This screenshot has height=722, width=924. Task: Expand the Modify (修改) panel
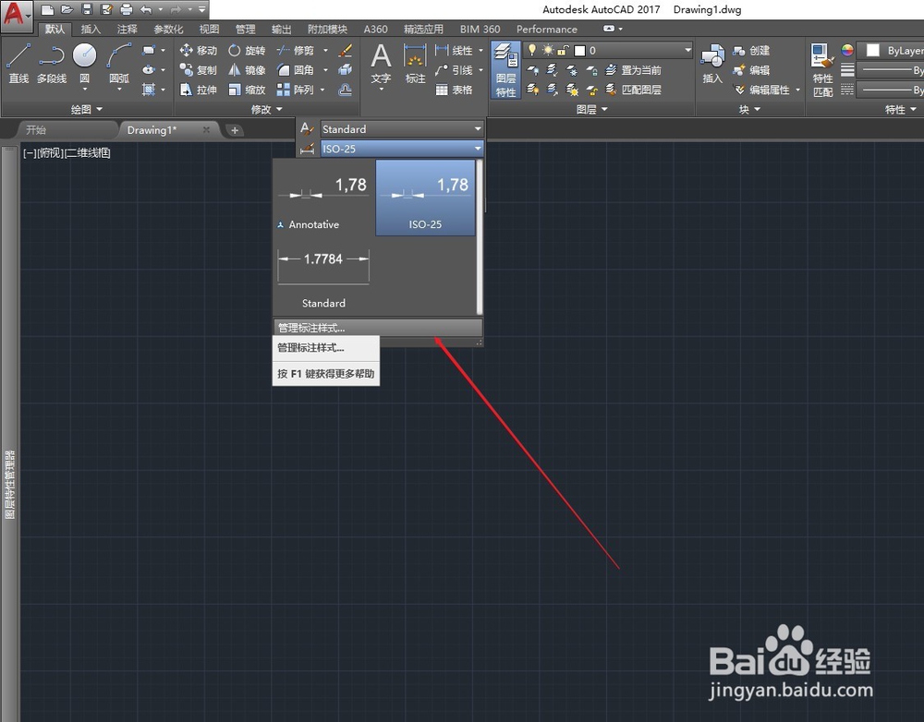pyautogui.click(x=266, y=109)
